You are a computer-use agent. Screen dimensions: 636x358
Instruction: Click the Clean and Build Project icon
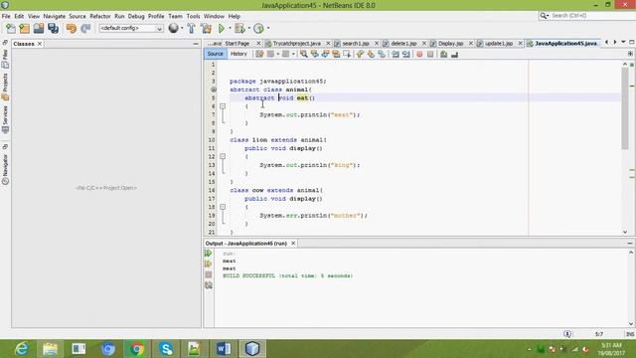206,28
